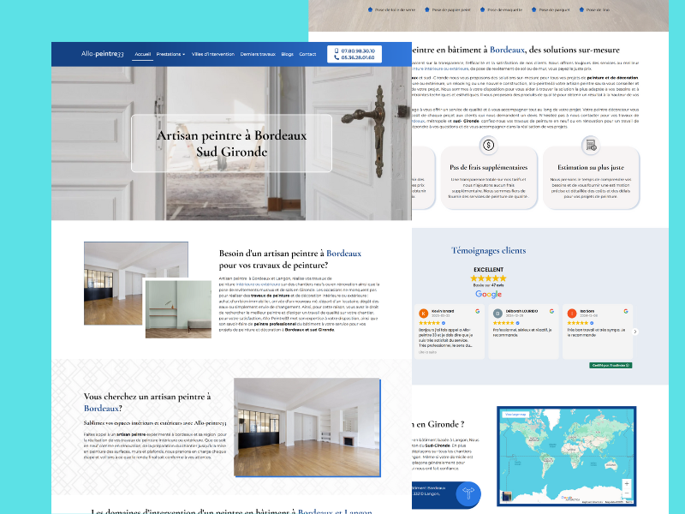Click the large Google logo under the rating

pos(488,294)
